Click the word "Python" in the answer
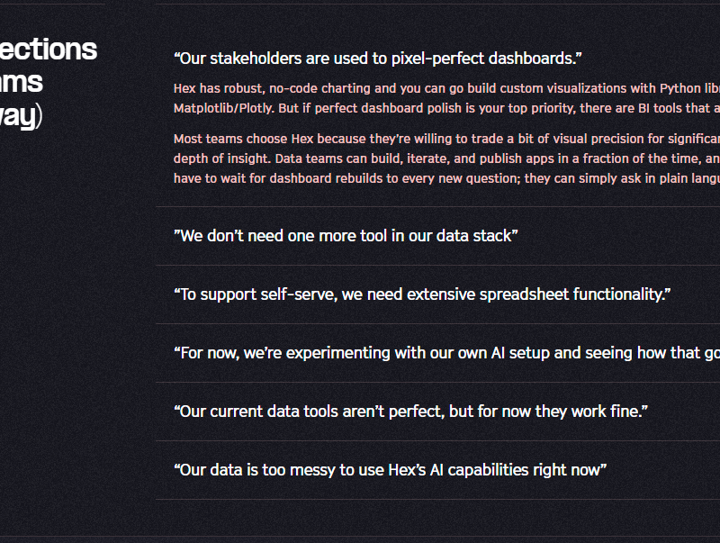This screenshot has width=720, height=543. pos(681,88)
